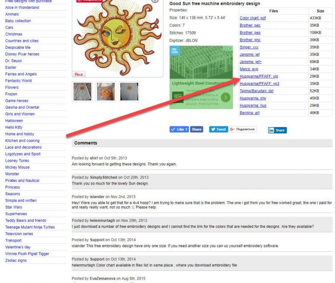
Task: Open the Husqvarna/PFAFF vip download
Action: (x=258, y=75)
